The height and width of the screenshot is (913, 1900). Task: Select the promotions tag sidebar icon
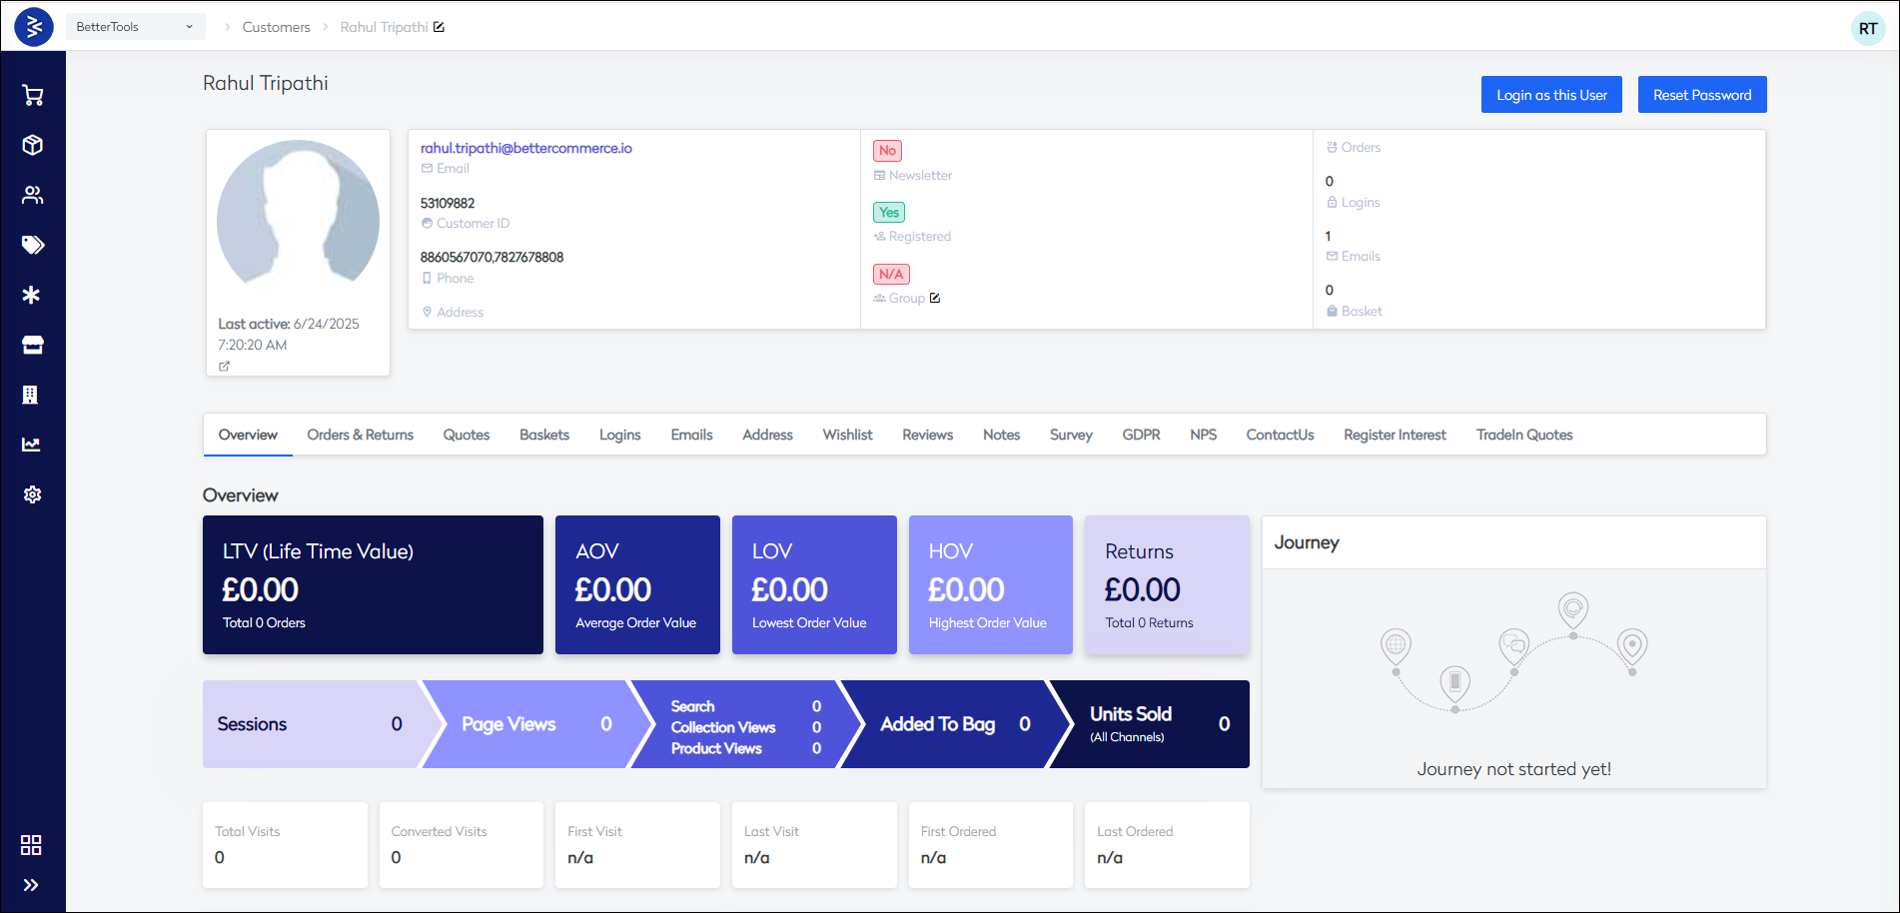coord(32,245)
